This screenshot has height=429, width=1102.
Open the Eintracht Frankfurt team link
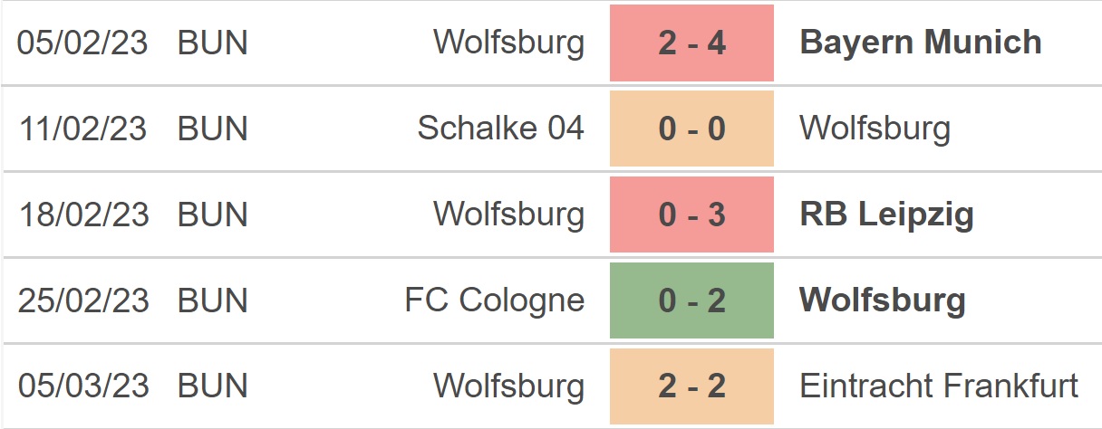coord(939,386)
